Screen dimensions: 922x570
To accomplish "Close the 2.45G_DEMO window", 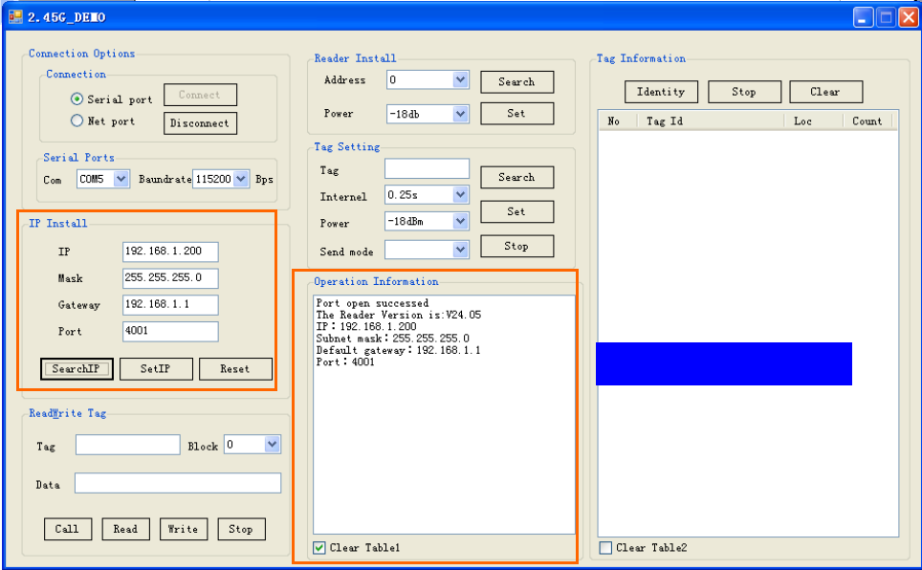I will pyautogui.click(x=909, y=17).
